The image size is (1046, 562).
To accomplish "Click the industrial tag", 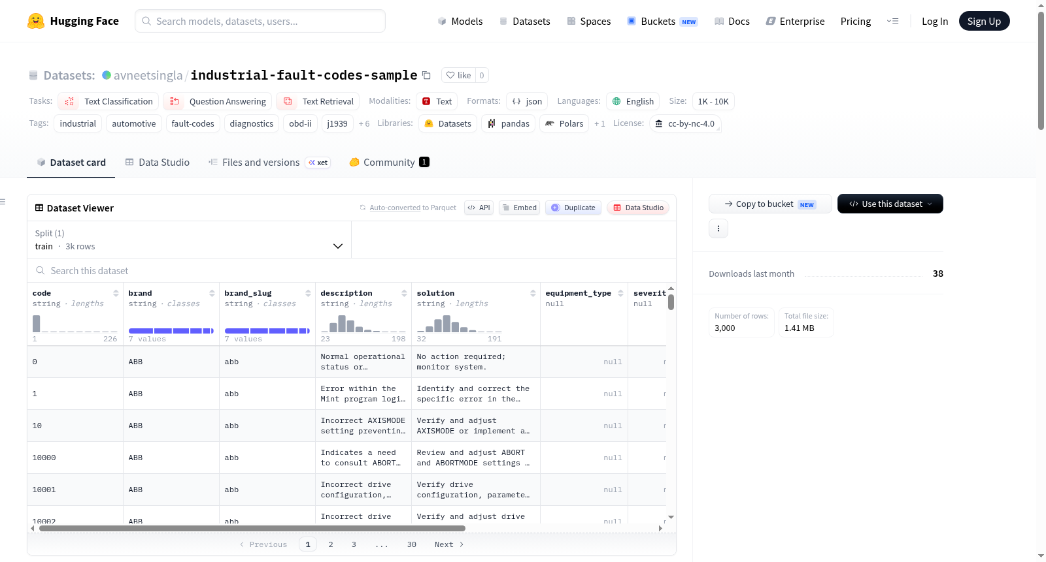I will 78,123.
